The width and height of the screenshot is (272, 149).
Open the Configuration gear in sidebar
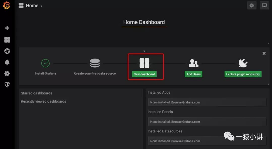tap(7, 73)
